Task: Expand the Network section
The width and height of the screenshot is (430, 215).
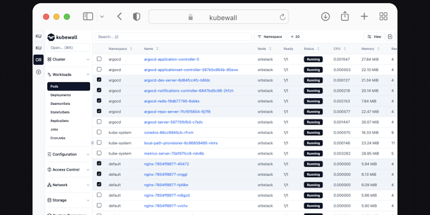Action: click(x=68, y=185)
